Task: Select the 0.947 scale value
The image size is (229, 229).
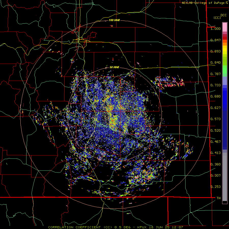Action: point(216,40)
